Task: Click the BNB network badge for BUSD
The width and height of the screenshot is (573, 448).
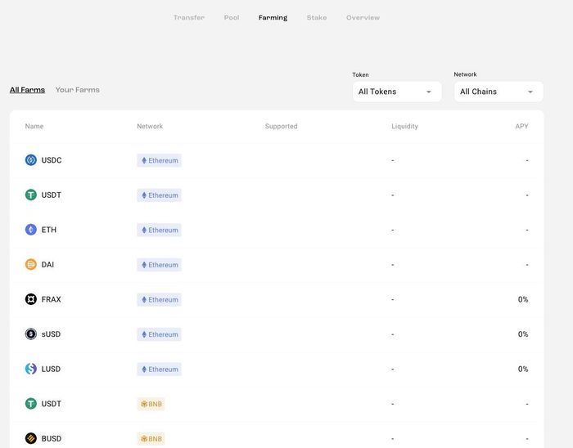Action: [151, 439]
